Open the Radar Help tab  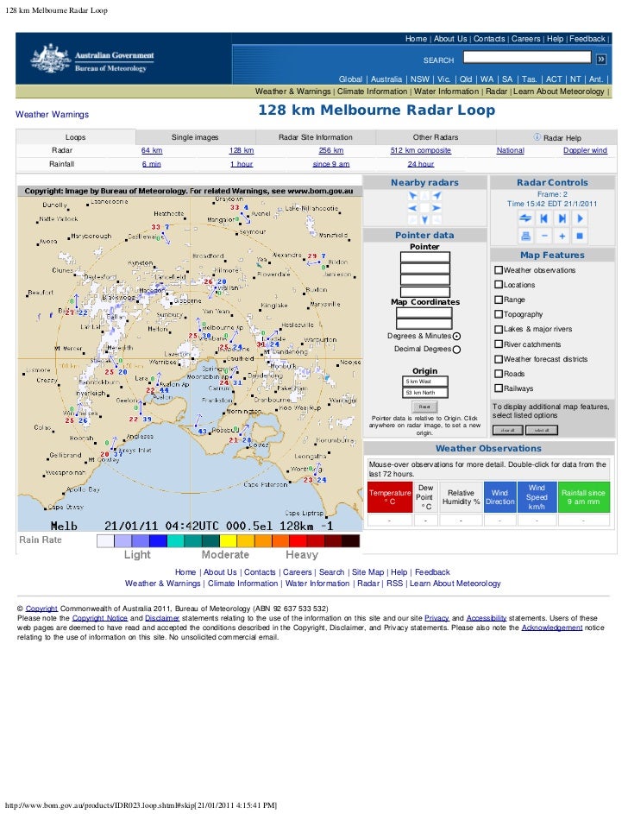[x=556, y=137]
